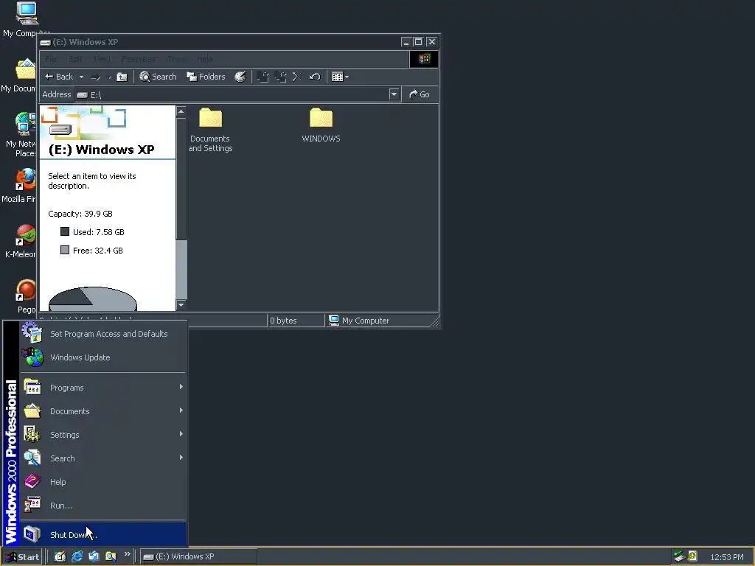This screenshot has height=566, width=755.
Task: Open the File menu in Explorer
Action: (51, 59)
